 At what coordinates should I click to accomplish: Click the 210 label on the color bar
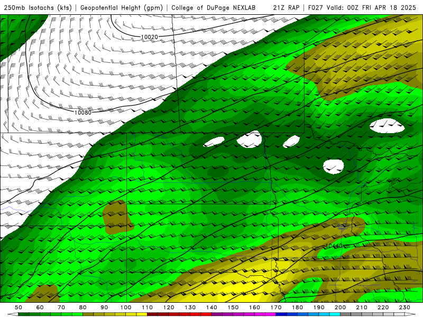click(x=362, y=307)
